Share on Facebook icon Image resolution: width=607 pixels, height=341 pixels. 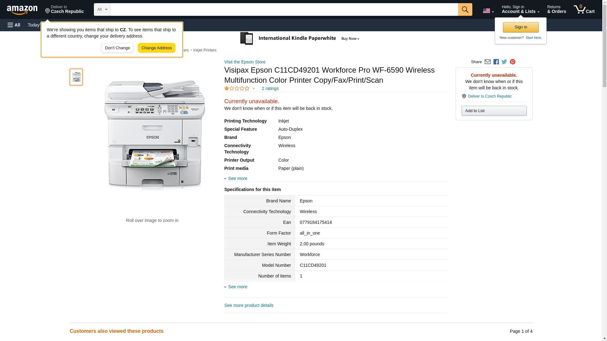496,62
